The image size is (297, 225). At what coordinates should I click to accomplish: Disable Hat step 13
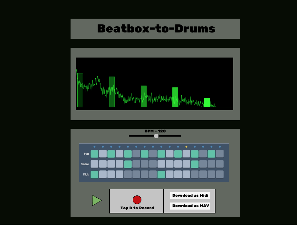tap(195, 154)
